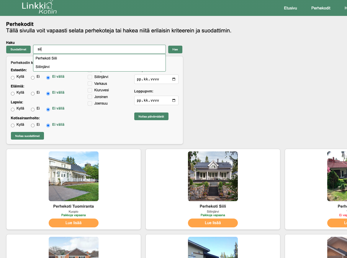Viewport: 347px width, 258px height.
Task: Open calendar picker in Loppupvm date field
Action: point(174,100)
